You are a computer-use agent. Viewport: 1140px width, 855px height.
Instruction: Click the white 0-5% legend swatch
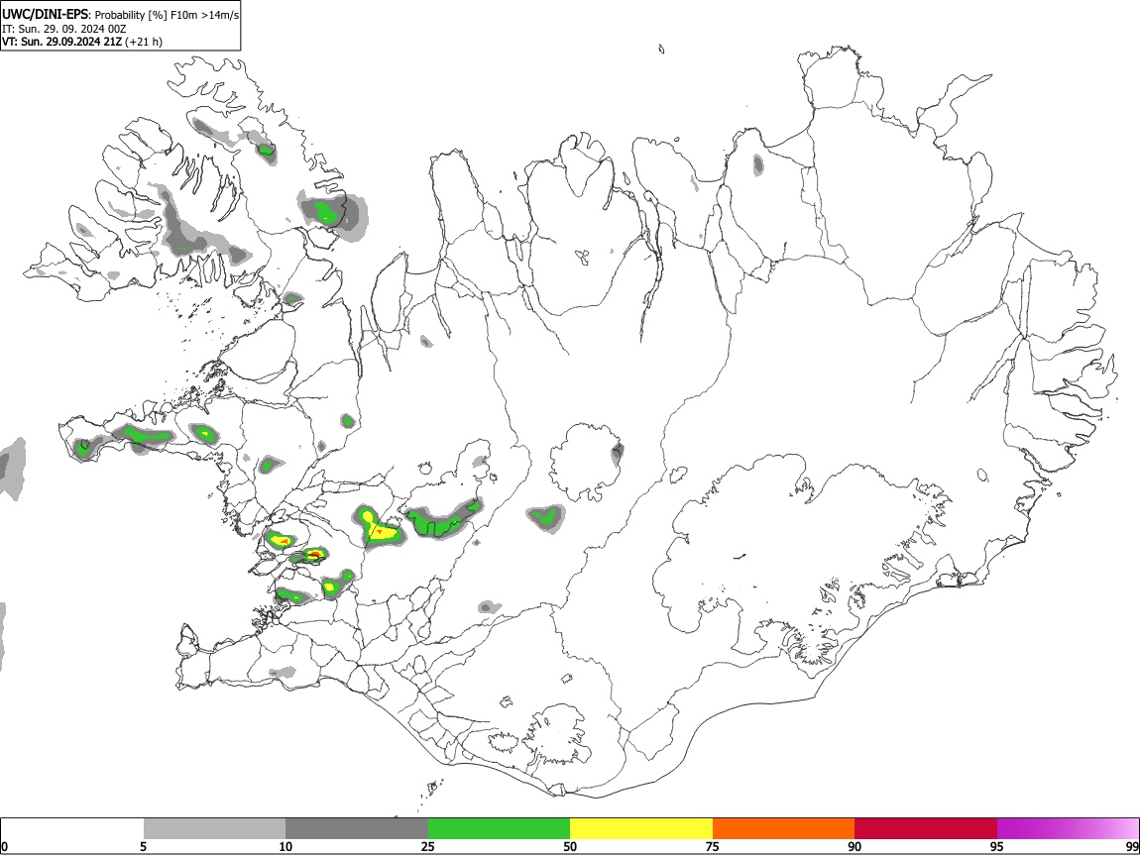click(72, 829)
